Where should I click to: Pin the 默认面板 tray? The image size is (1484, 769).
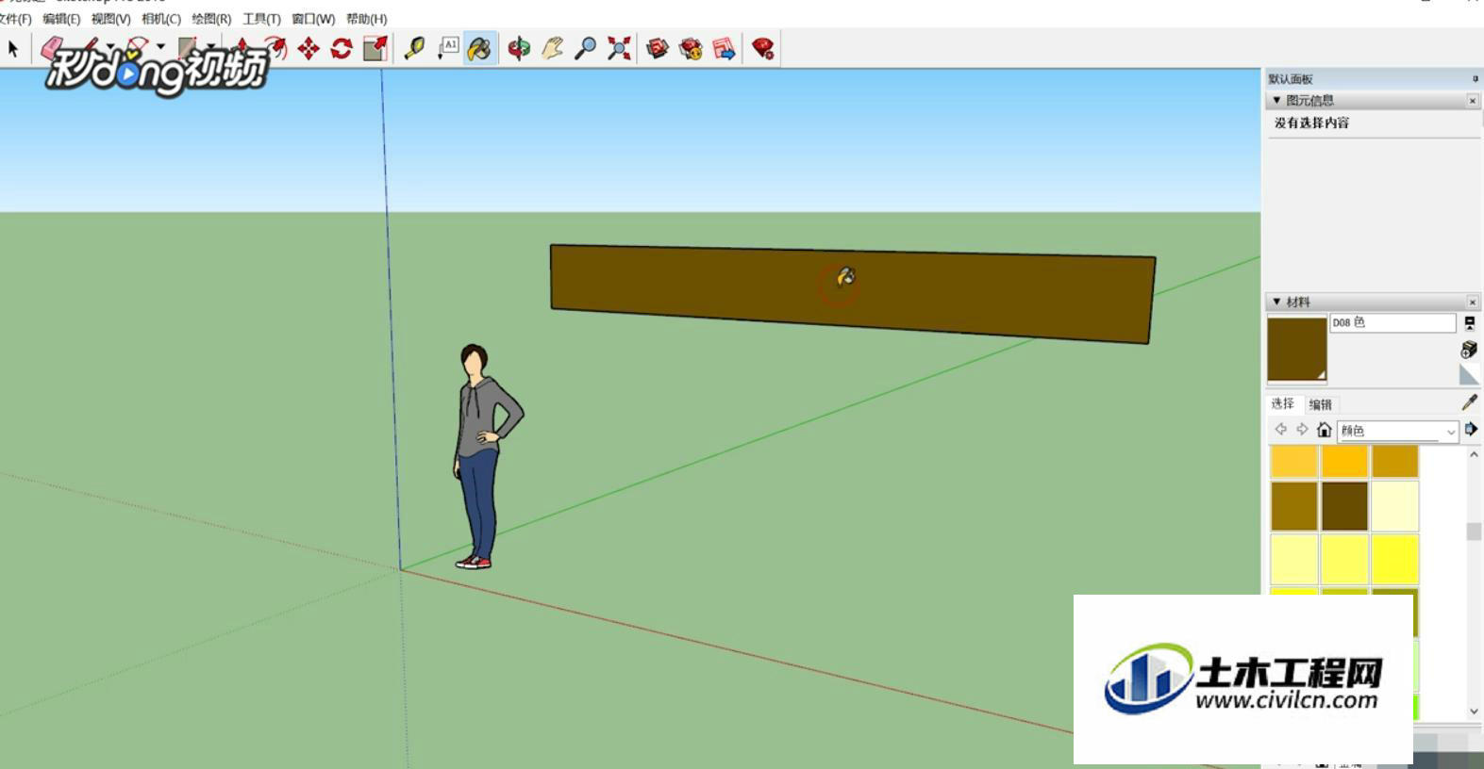1475,78
